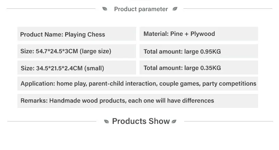
Task: Click leaf icon left of Products Show
Action: [107, 121]
